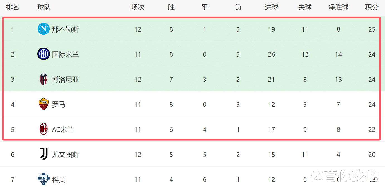
Task: Click the 场次 column header
Action: (x=137, y=7)
